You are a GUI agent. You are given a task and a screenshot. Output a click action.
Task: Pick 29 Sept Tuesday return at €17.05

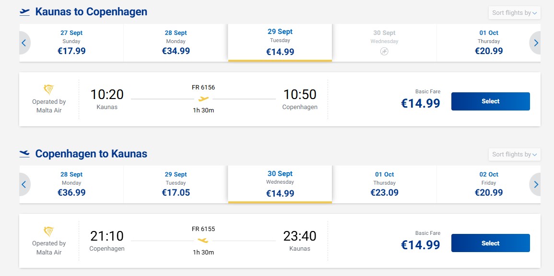[x=176, y=184]
